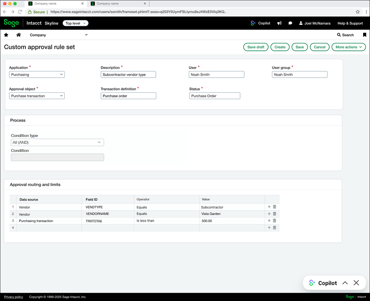Image resolution: width=370 pixels, height=301 pixels.
Task: Click the Description input field
Action: 129,74
